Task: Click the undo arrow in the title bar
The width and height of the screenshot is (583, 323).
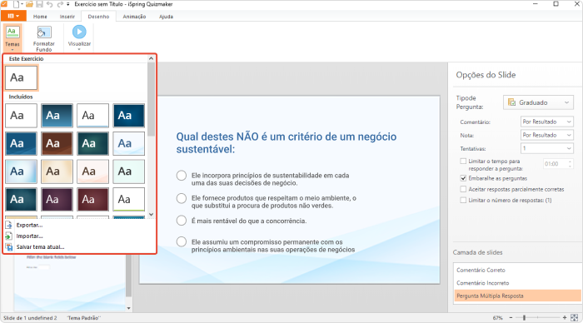Action: click(49, 4)
